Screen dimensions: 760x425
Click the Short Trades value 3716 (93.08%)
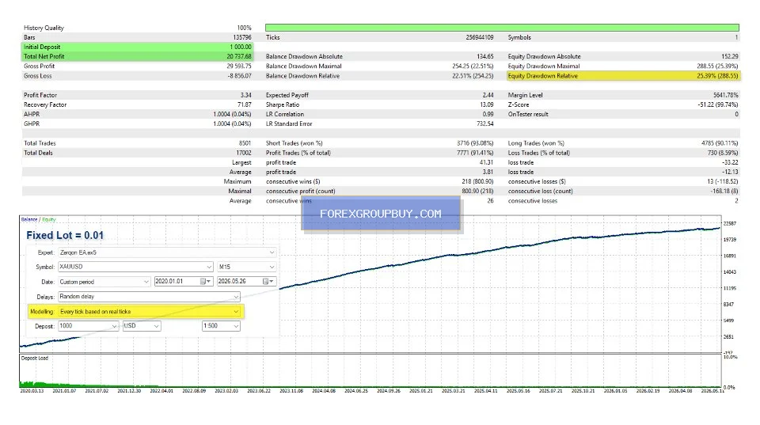[x=475, y=143]
